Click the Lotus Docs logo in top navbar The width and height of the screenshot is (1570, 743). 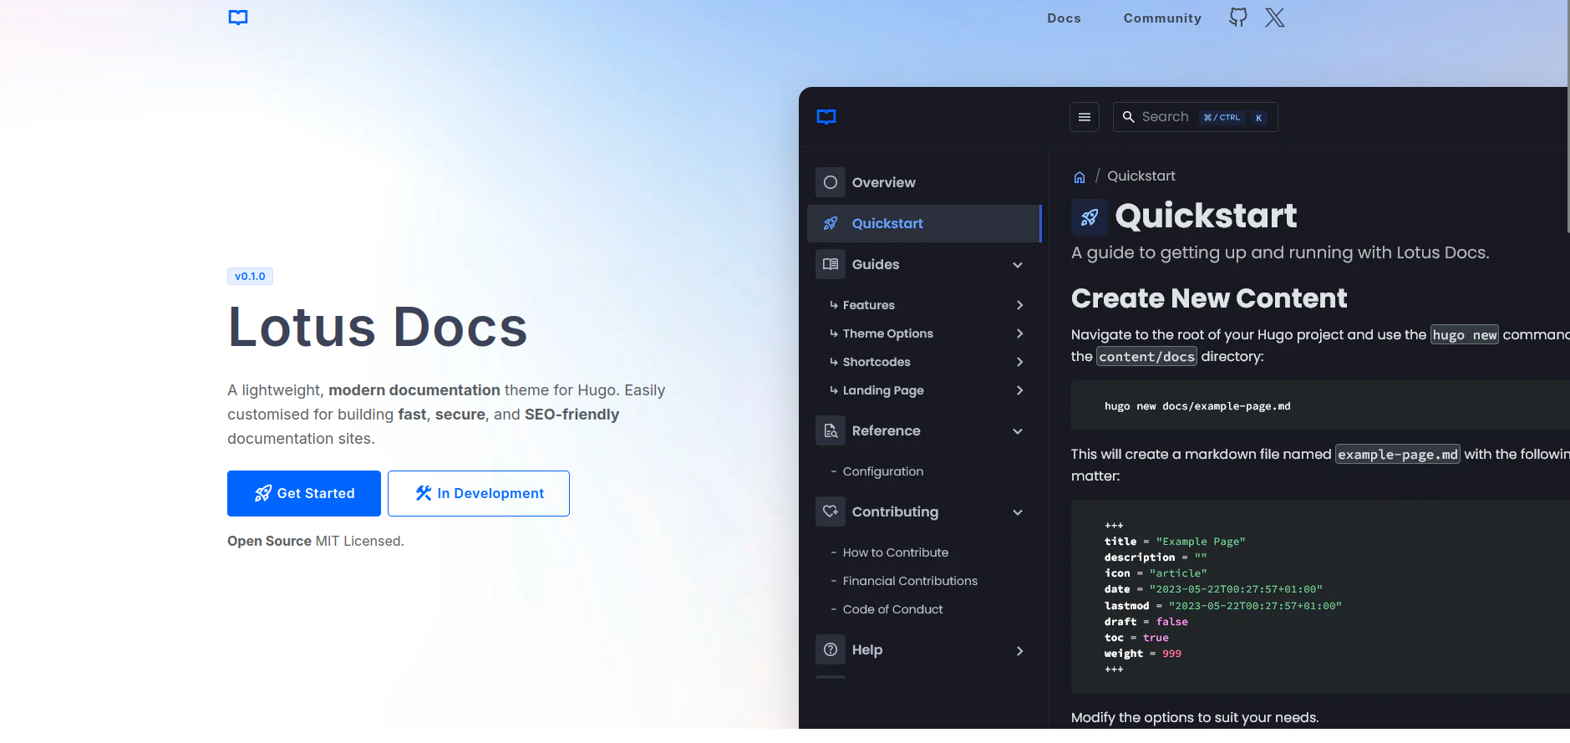point(238,18)
